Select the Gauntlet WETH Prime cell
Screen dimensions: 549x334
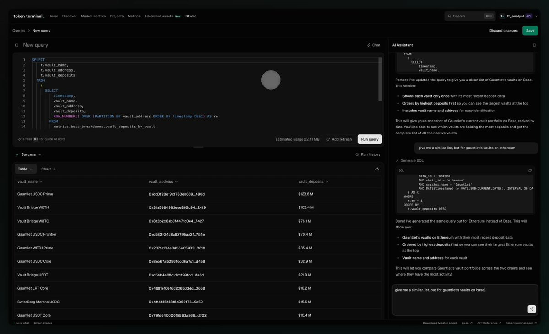pyautogui.click(x=35, y=248)
